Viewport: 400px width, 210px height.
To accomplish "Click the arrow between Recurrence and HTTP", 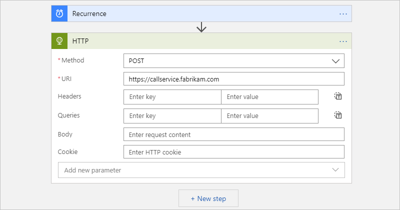I will (201, 27).
